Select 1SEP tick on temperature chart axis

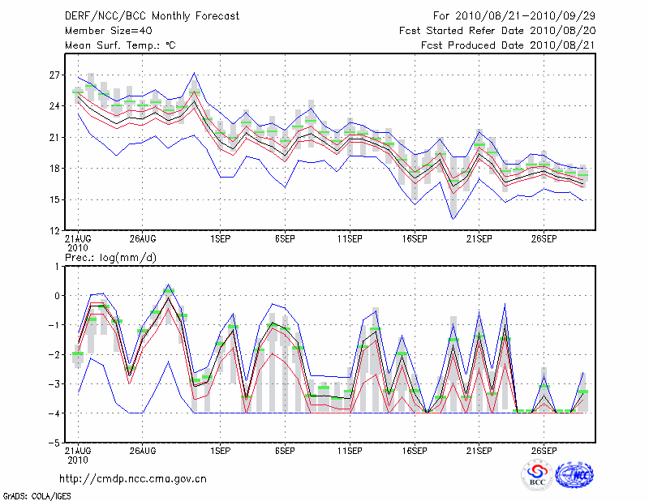point(219,239)
